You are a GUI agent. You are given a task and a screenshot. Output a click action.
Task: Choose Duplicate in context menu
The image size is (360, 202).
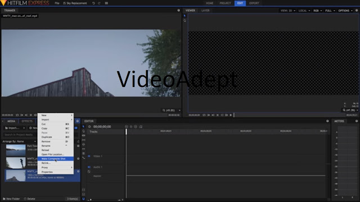(56, 137)
